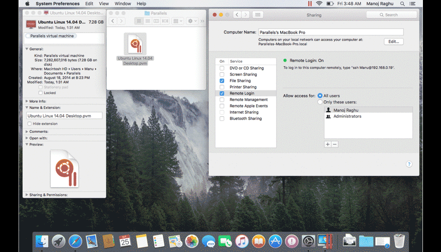
Task: Open Messages speech bubble icon
Action: tap(209, 241)
